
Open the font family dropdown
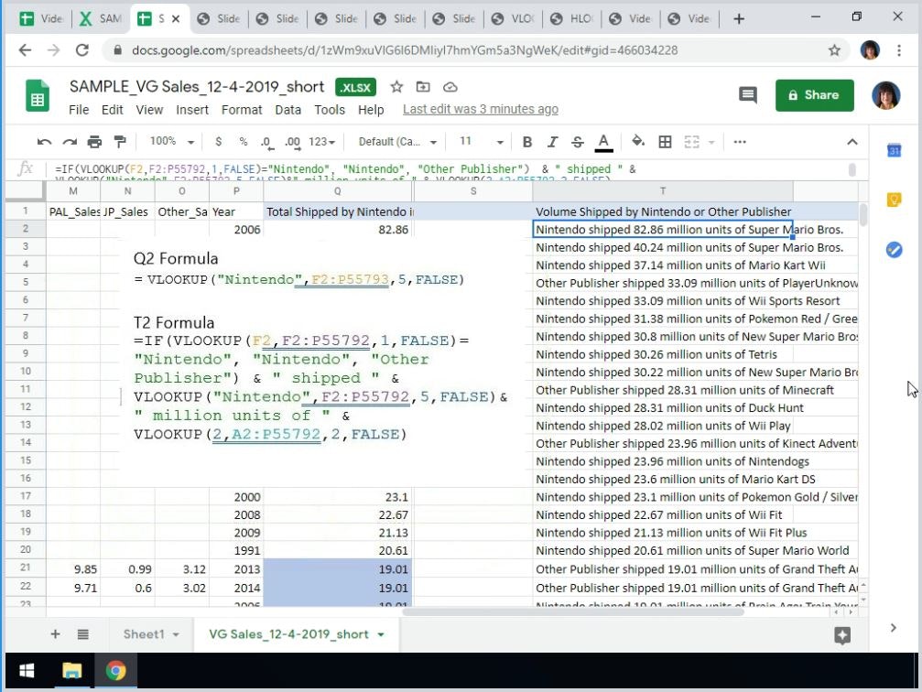click(396, 142)
